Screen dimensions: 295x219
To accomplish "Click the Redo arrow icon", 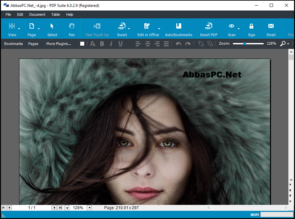I will pyautogui.click(x=188, y=44).
